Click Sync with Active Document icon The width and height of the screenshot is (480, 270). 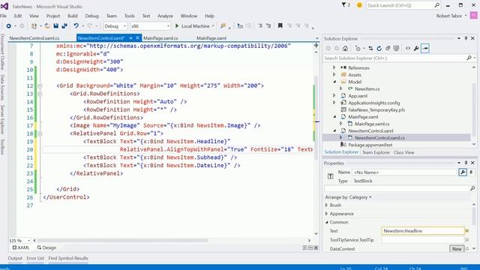[370, 48]
